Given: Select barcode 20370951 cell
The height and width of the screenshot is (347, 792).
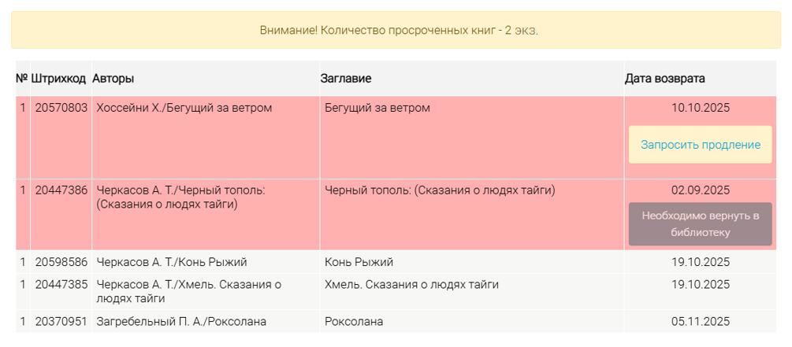Looking at the screenshot, I should [61, 322].
